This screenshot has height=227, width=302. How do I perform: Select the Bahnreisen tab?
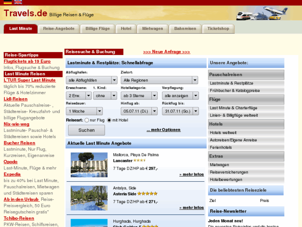[x=185, y=29]
